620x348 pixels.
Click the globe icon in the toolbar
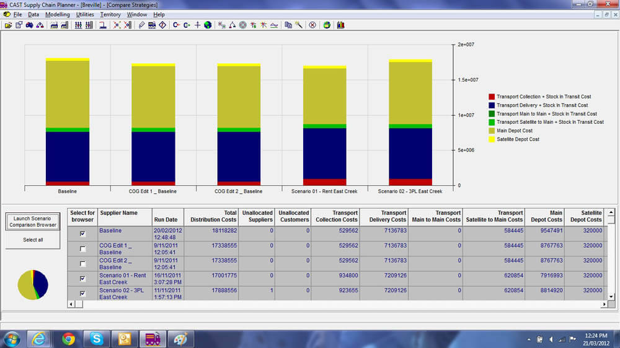point(207,25)
